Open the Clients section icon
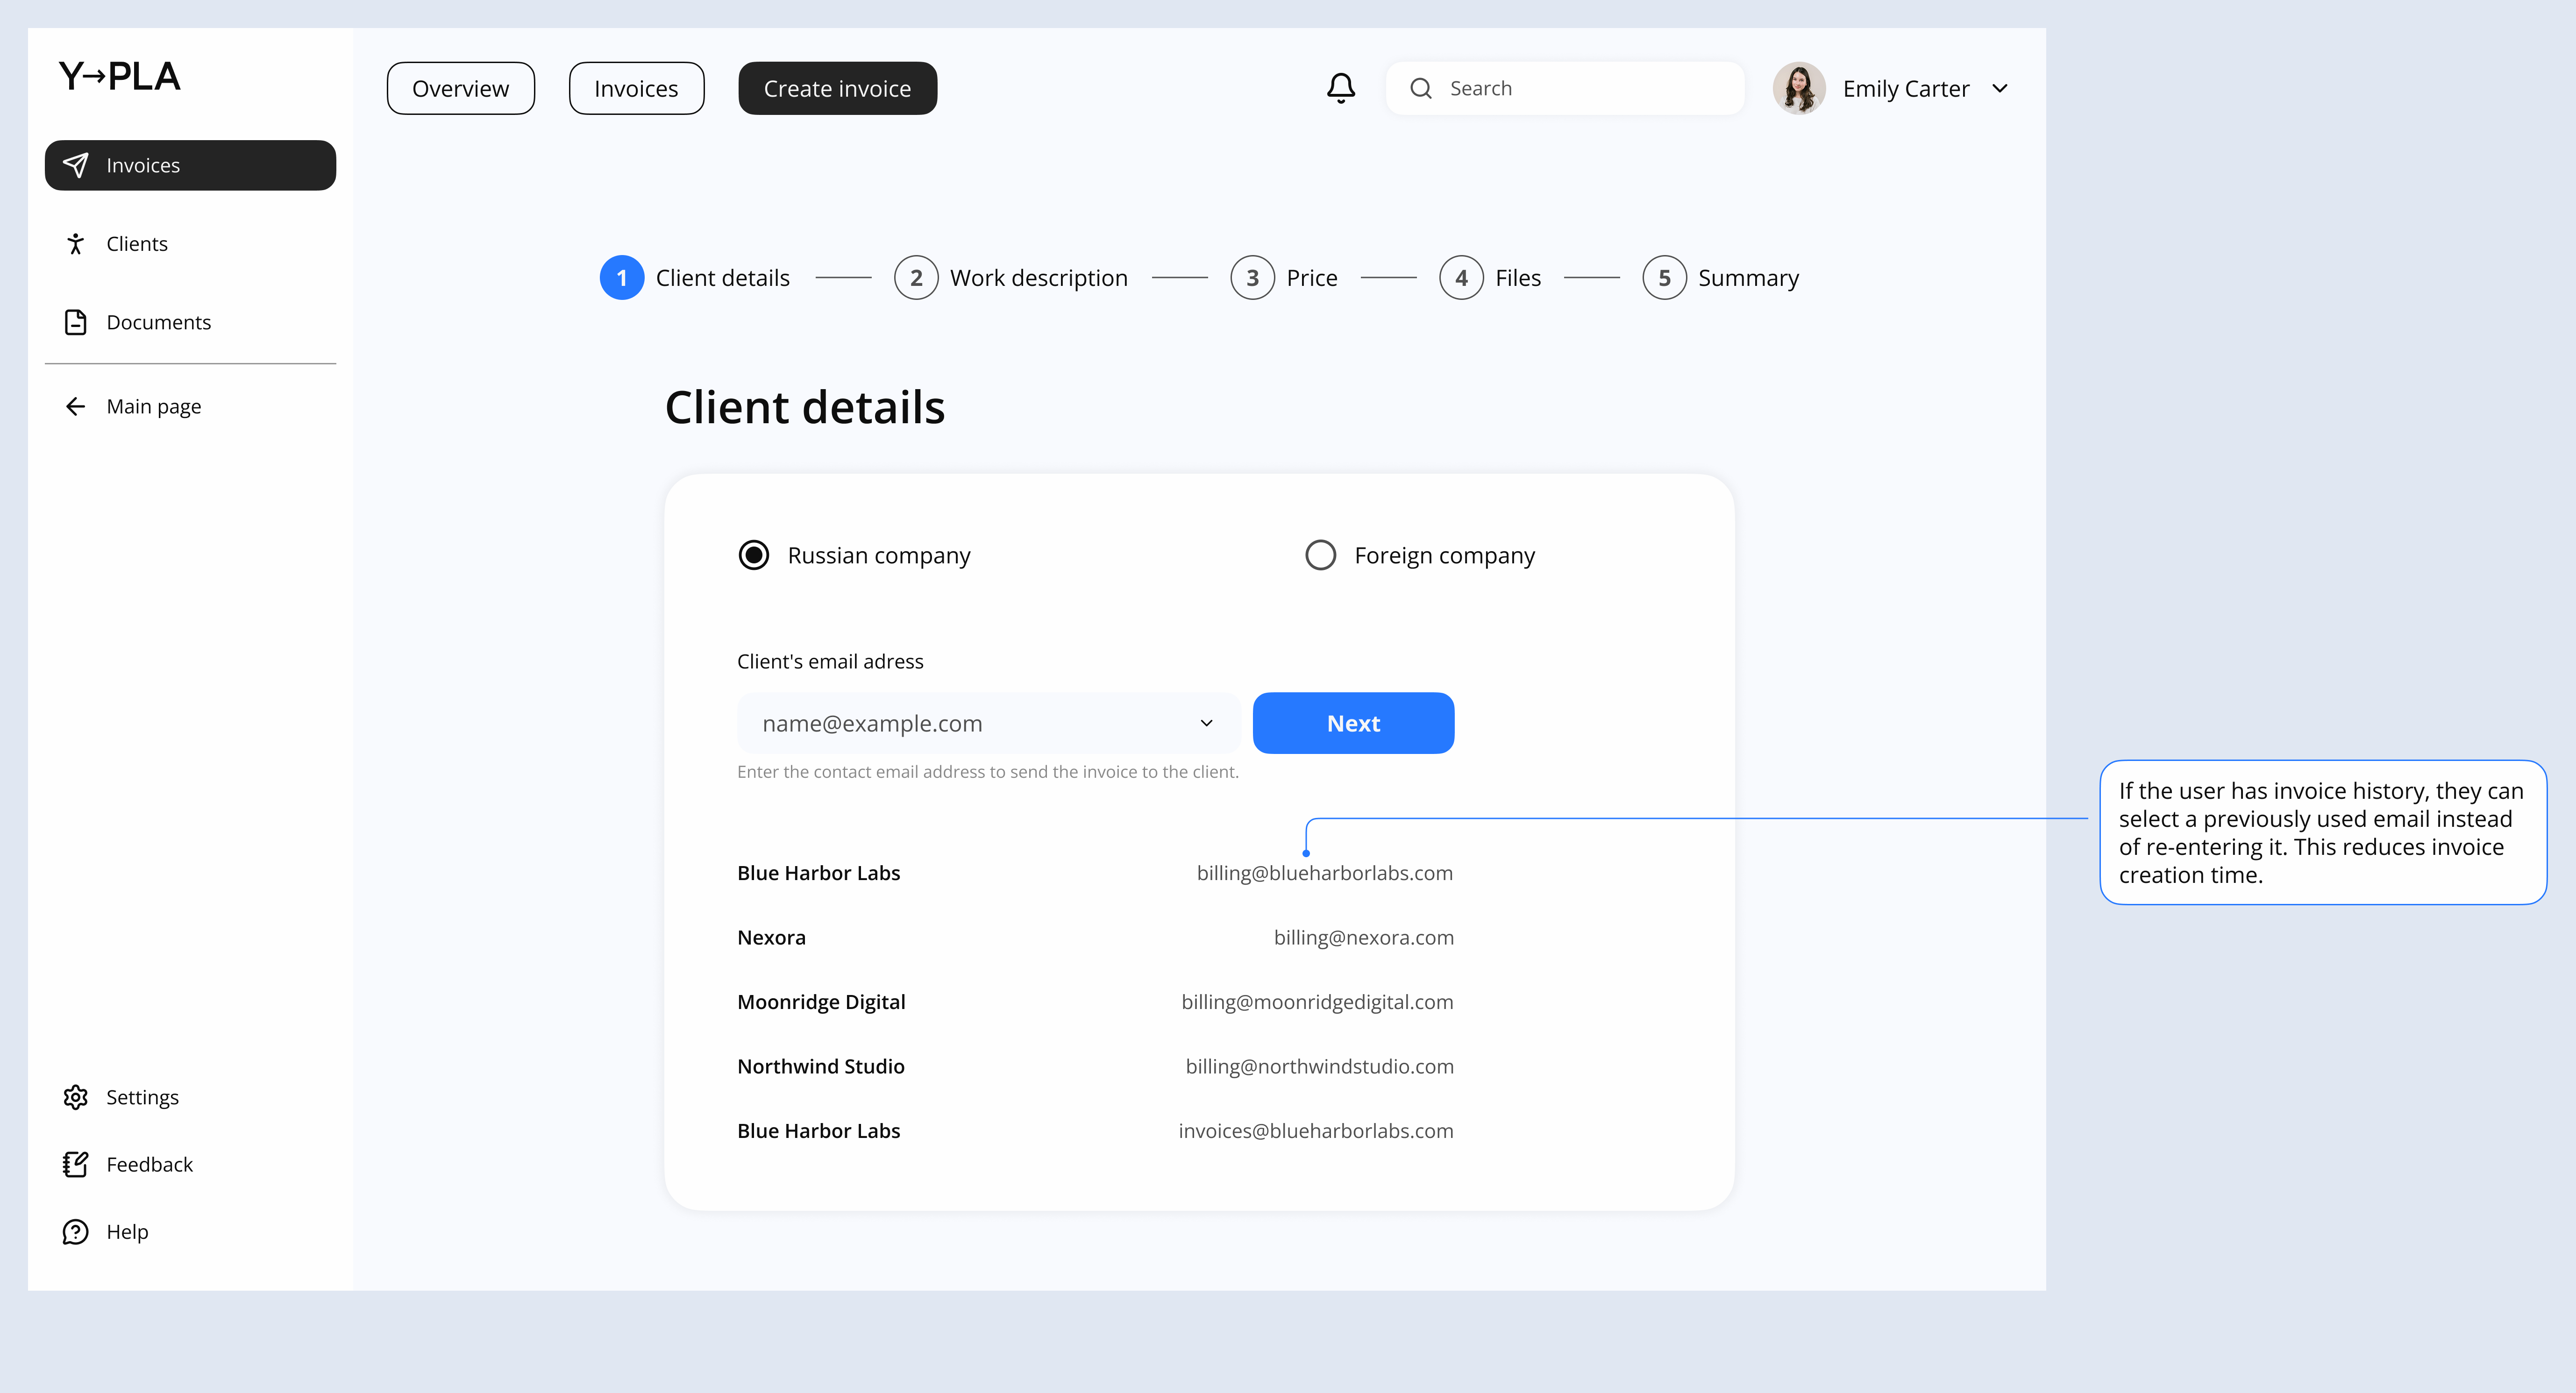 point(76,243)
